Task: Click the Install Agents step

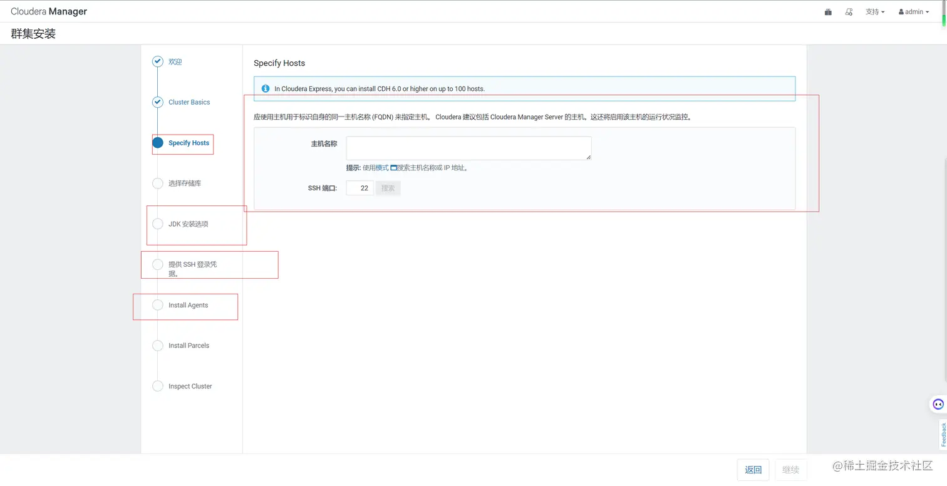Action: click(188, 305)
